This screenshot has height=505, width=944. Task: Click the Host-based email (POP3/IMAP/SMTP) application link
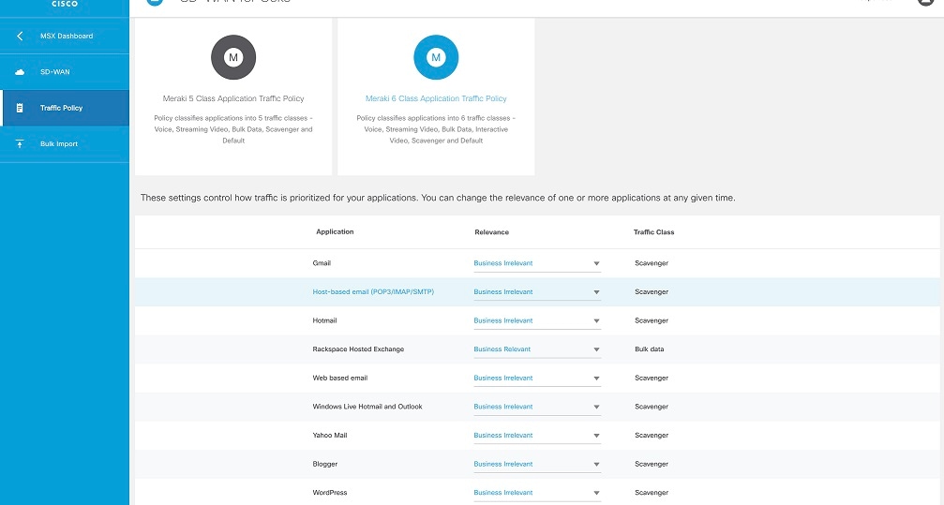[373, 292]
